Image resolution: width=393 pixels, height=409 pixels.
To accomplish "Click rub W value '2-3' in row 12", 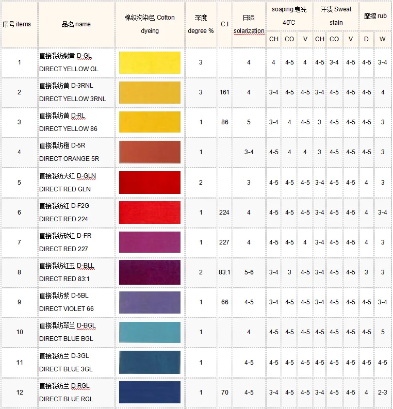I will click(x=383, y=392).
